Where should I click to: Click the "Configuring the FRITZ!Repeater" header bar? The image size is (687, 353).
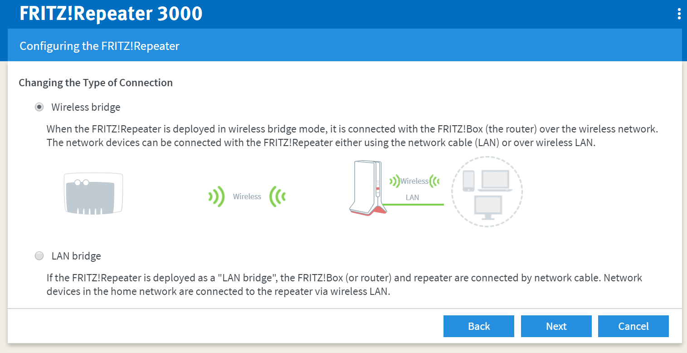click(345, 45)
